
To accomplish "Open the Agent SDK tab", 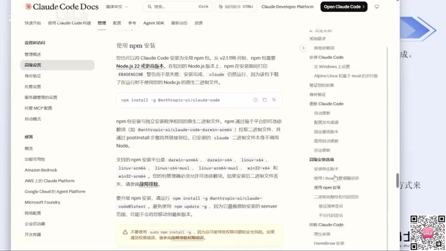I will pyautogui.click(x=153, y=23).
